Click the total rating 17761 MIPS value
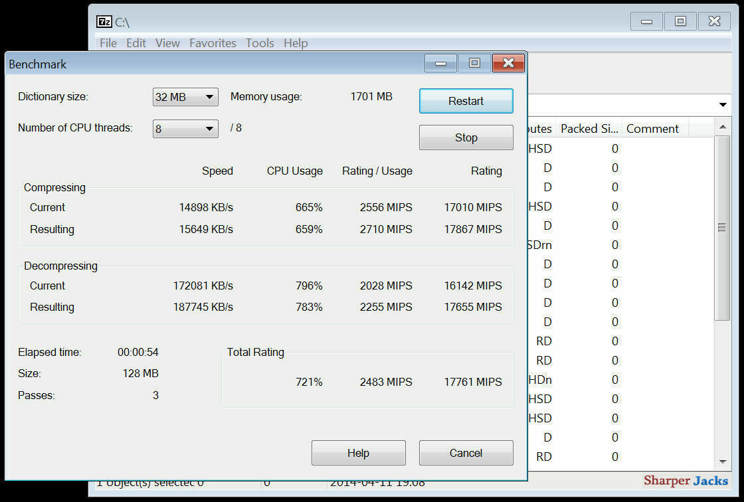The image size is (744, 502). click(473, 382)
